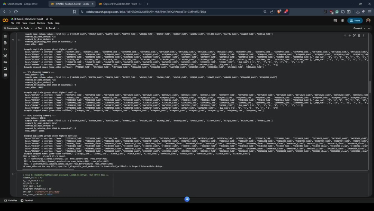Open the Files folder sidebar icon
This screenshot has height=211, width=374.
pyautogui.click(x=5, y=69)
